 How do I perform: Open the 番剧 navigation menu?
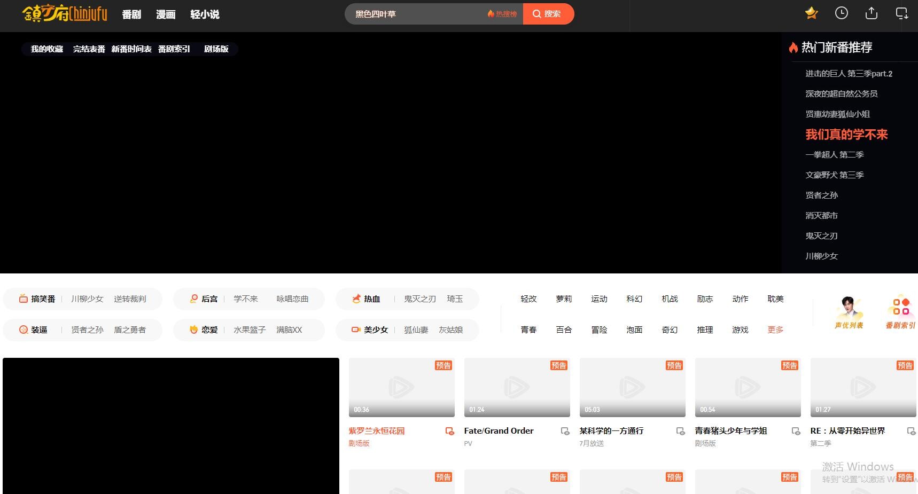click(x=131, y=14)
